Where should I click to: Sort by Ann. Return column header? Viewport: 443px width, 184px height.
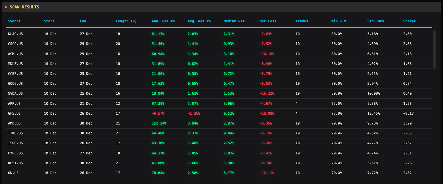(163, 21)
